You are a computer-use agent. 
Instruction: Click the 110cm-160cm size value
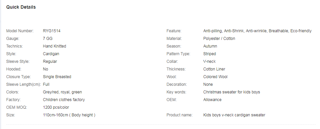tap(69, 115)
